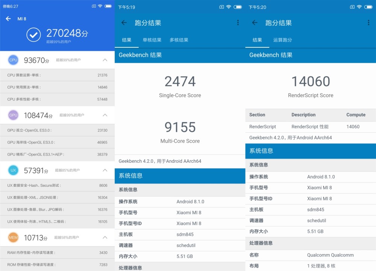Image resolution: width=376 pixels, height=271 pixels.
Task: Tap 主机板 row on Single-Core results screen
Action: tap(180, 235)
